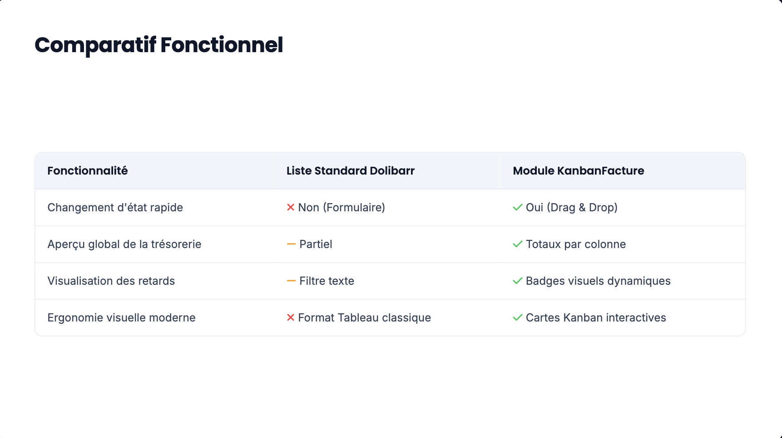
Task: Click the red cross beside Non (Formulaire)
Action: [x=291, y=207]
